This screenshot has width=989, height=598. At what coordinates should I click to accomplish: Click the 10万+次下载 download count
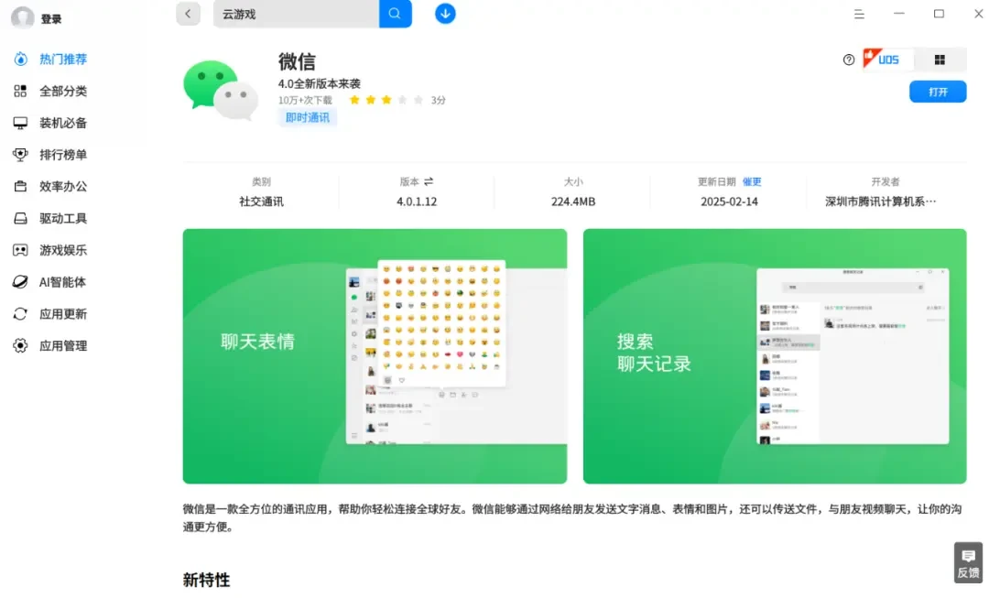(305, 100)
